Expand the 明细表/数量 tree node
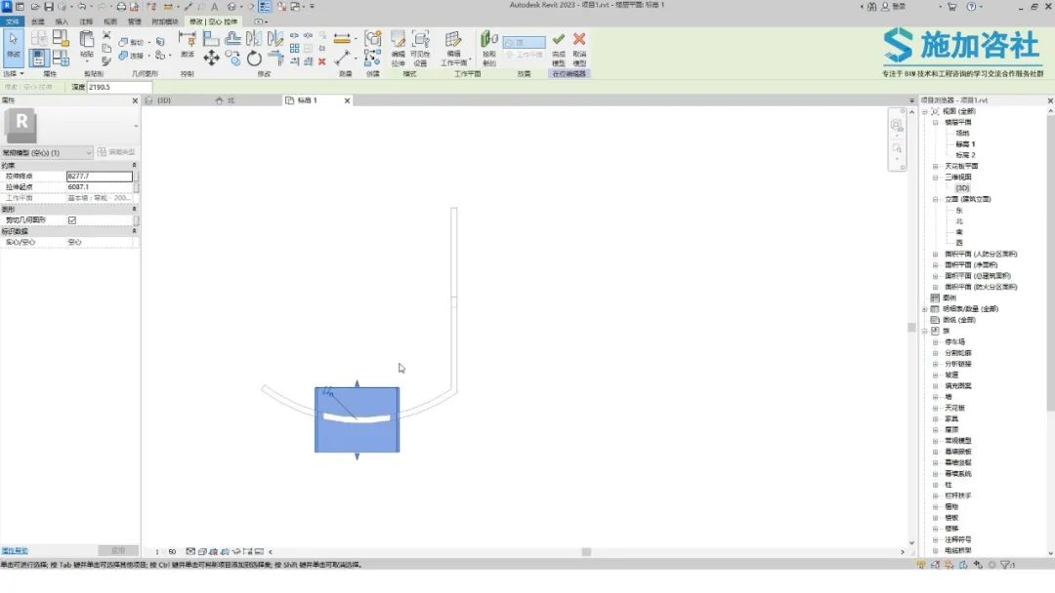1055x593 pixels. pyautogui.click(x=924, y=309)
